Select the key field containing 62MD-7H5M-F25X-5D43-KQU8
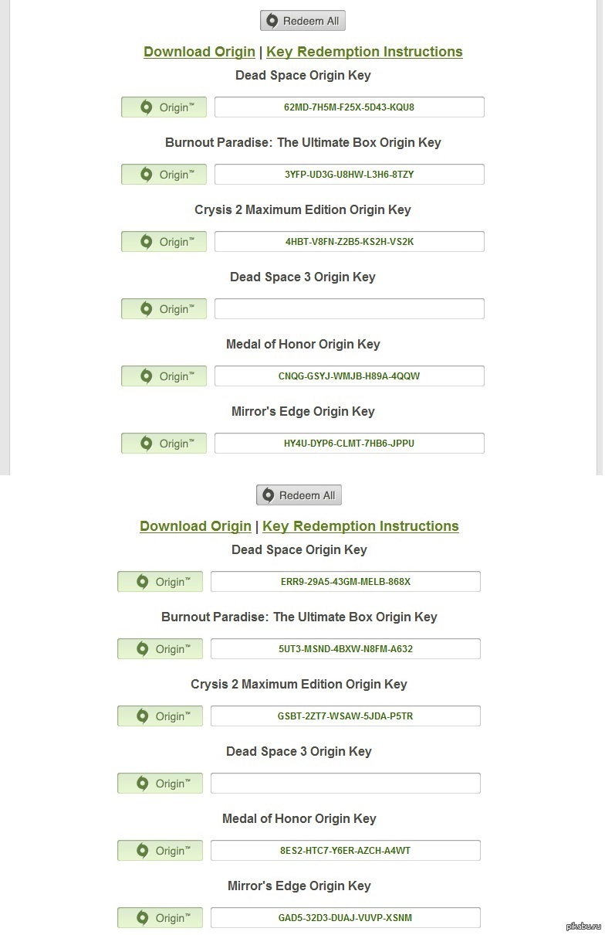Image resolution: width=605 pixels, height=935 pixels. coord(350,107)
